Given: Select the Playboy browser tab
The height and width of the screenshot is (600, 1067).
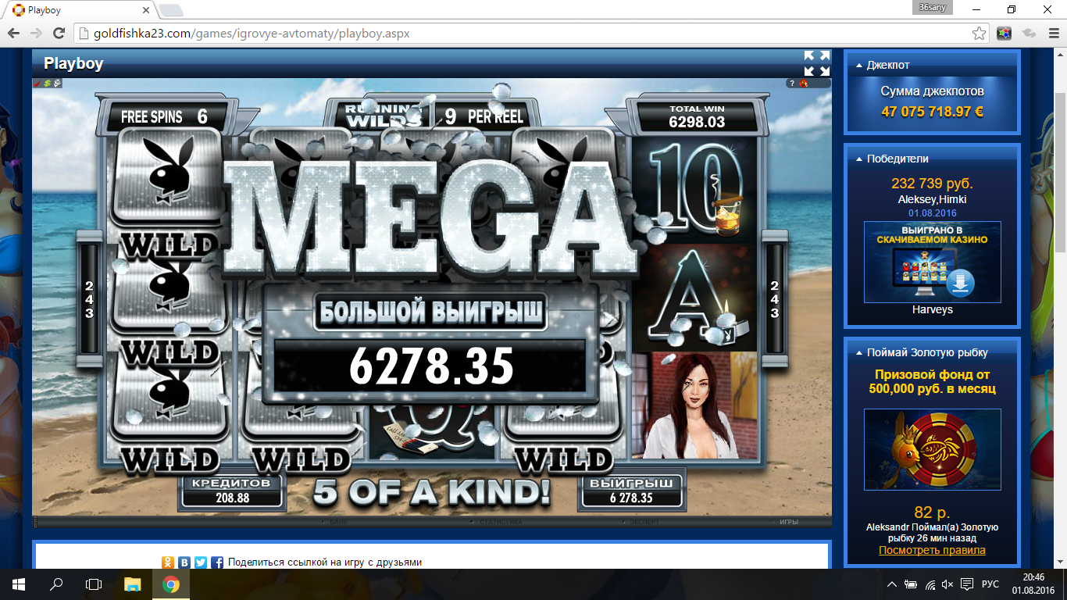Looking at the screenshot, I should click(x=82, y=11).
